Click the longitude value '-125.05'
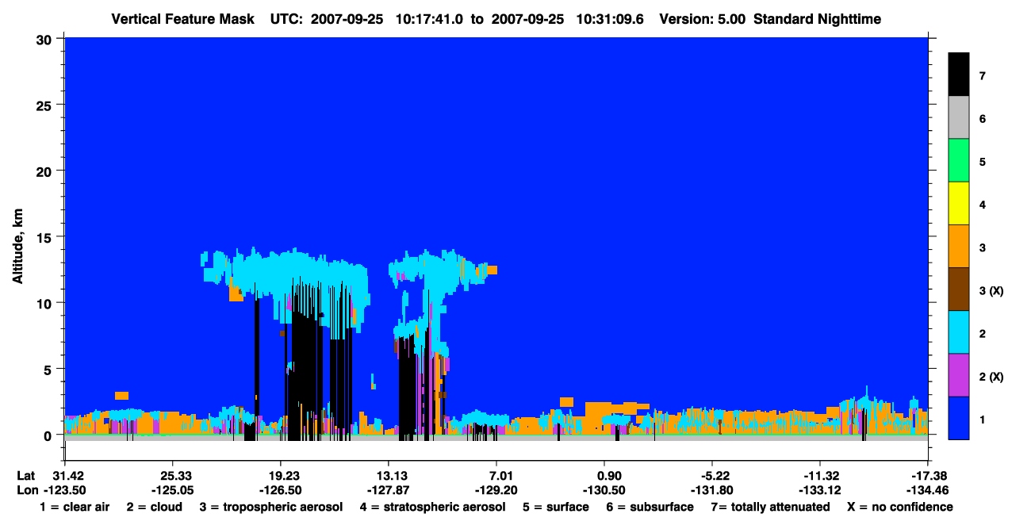This screenshot has height=529, width=1031. 172,489
